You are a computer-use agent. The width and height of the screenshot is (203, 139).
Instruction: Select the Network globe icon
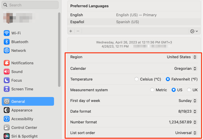click(x=7, y=50)
